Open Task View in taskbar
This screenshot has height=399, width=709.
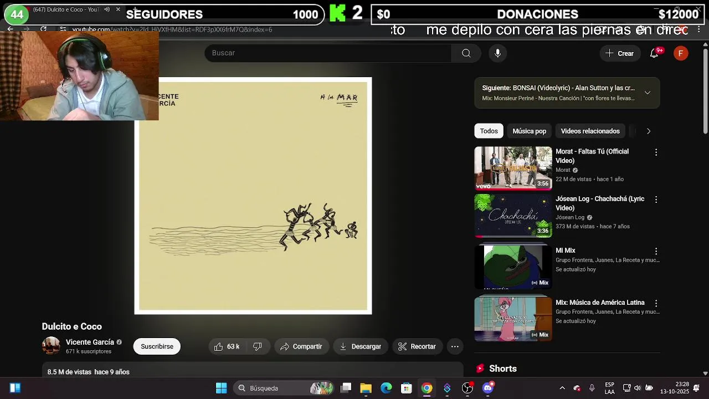click(x=346, y=388)
